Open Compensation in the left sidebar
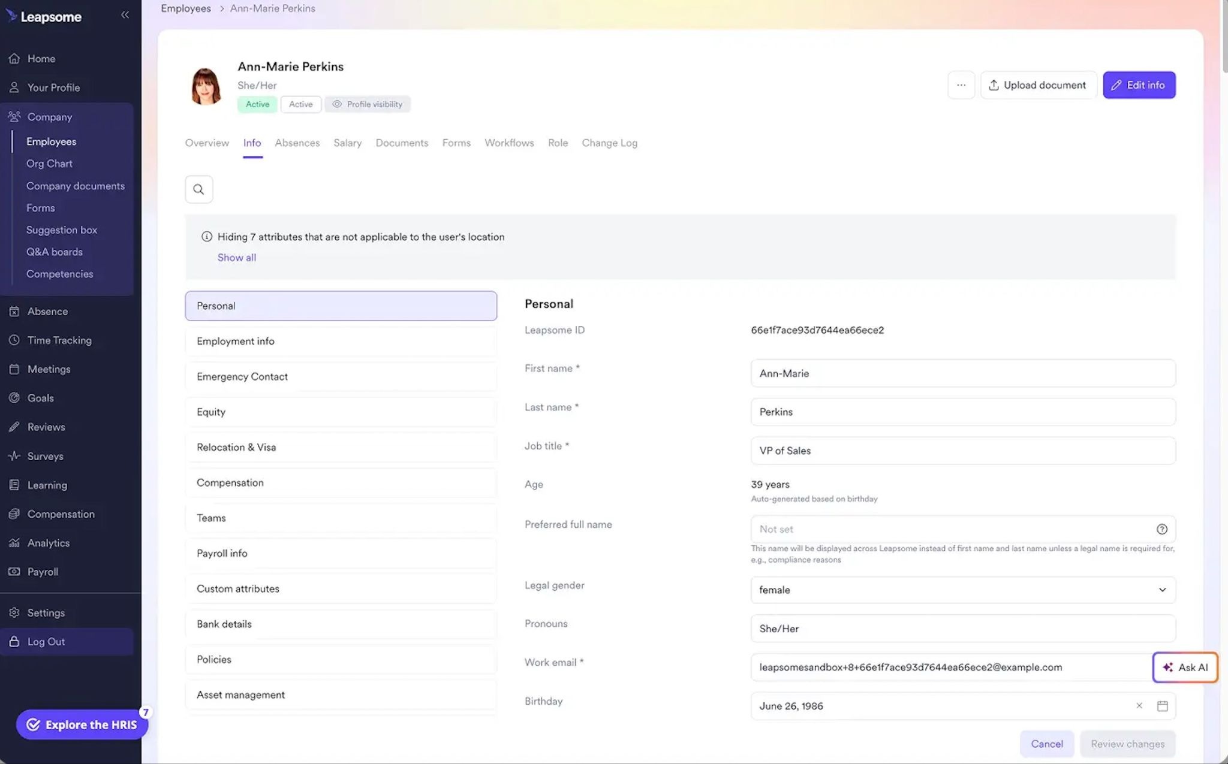 click(x=61, y=514)
